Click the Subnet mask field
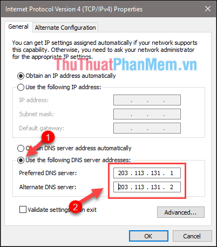The height and width of the screenshot is (247, 217). coord(147,114)
